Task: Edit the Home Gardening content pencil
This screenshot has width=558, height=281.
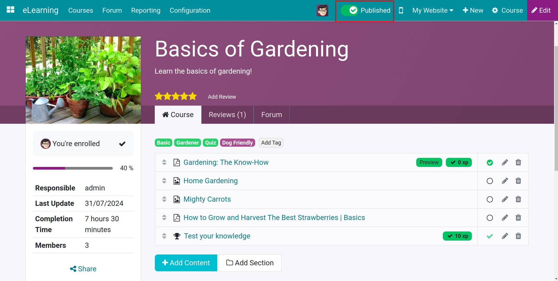Action: [x=505, y=181]
